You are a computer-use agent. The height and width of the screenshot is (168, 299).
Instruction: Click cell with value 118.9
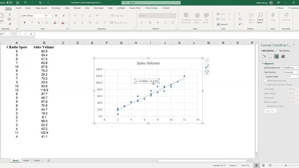point(44,90)
